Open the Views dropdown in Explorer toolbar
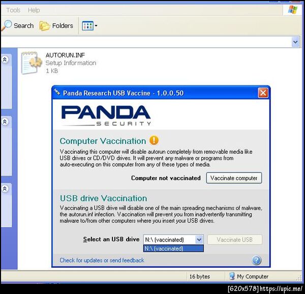This screenshot has width=305, height=294. 89,25
